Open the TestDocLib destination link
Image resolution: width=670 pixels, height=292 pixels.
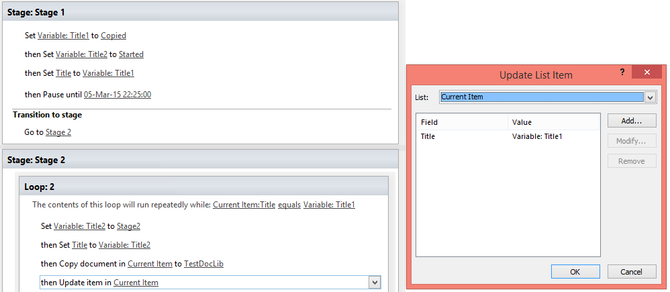pos(204,264)
